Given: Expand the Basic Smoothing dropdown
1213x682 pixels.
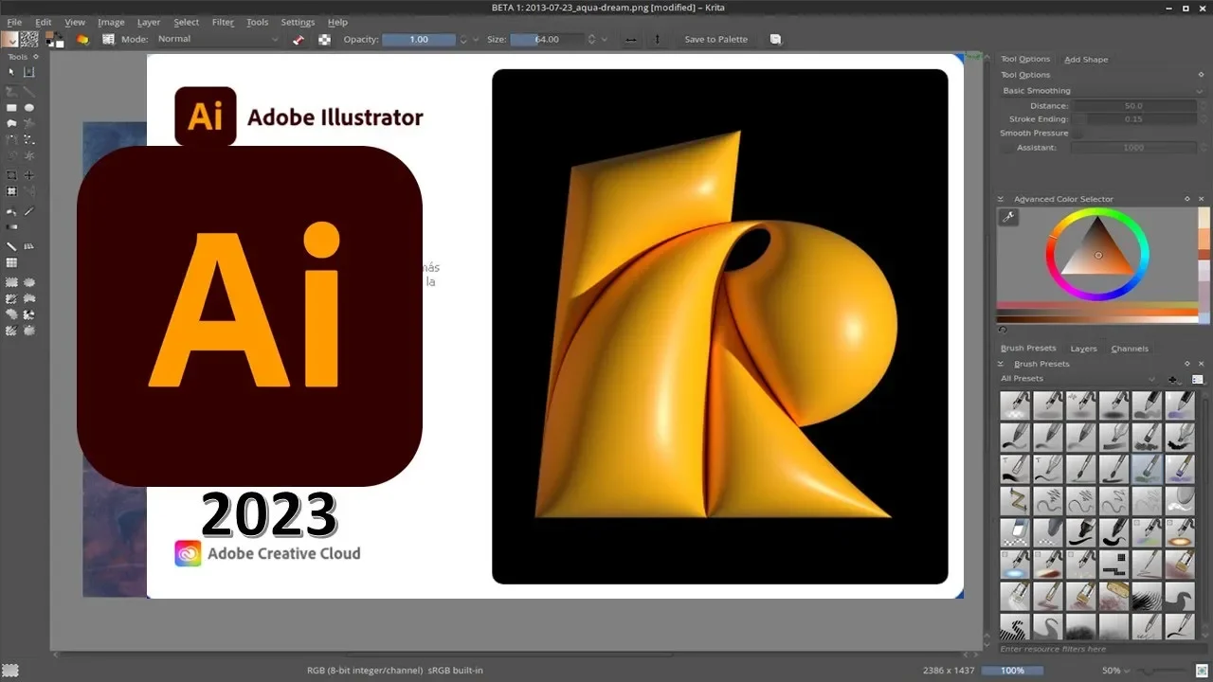Looking at the screenshot, I should (1102, 91).
